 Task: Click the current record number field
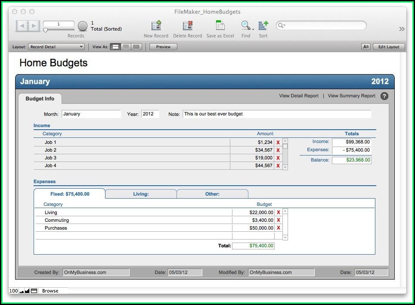click(59, 24)
